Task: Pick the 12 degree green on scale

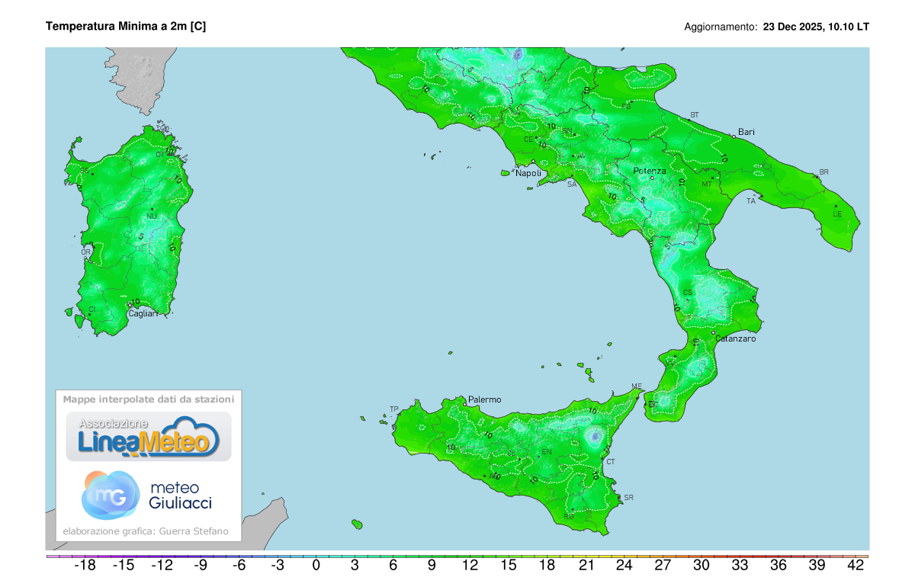Action: [470, 557]
